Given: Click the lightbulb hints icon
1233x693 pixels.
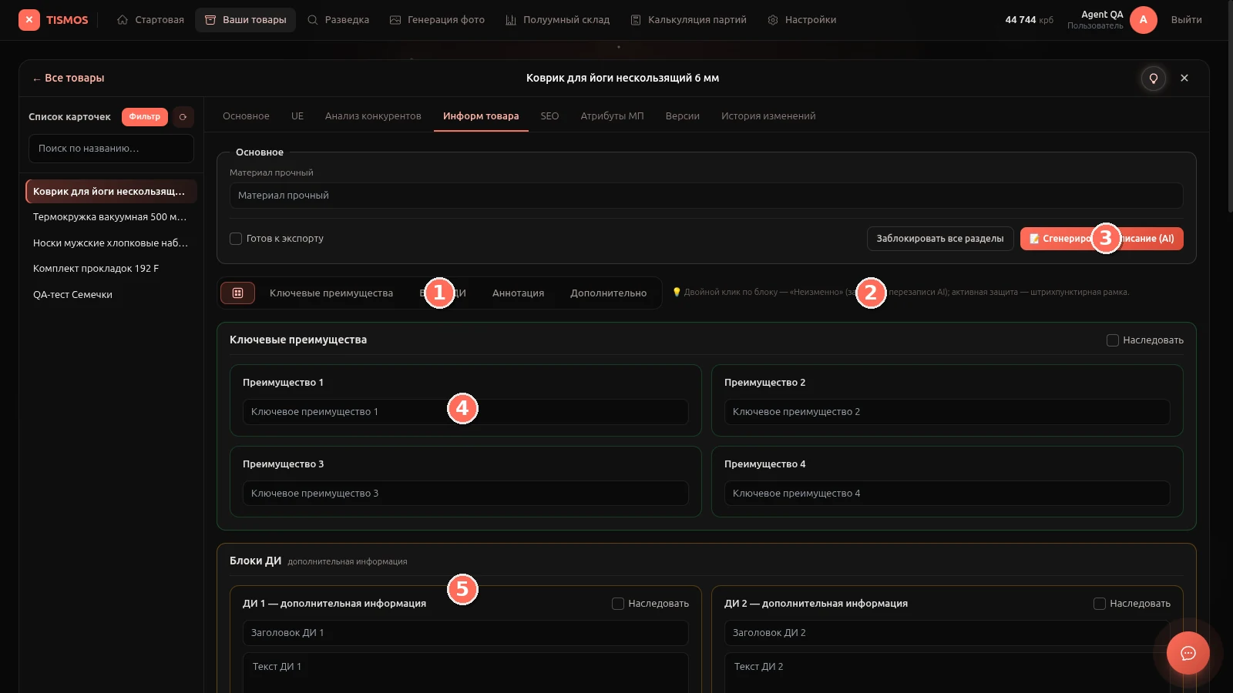Looking at the screenshot, I should click(x=1154, y=78).
